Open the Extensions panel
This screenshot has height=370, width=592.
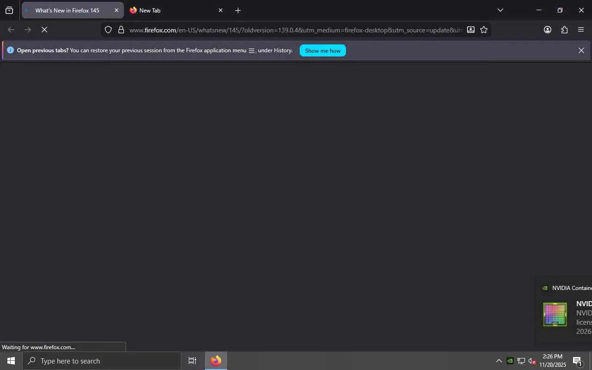click(x=564, y=30)
